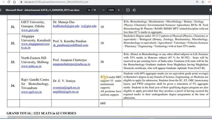Click row number 32.
Screen dimensions: 212x119
click(x=13, y=43)
